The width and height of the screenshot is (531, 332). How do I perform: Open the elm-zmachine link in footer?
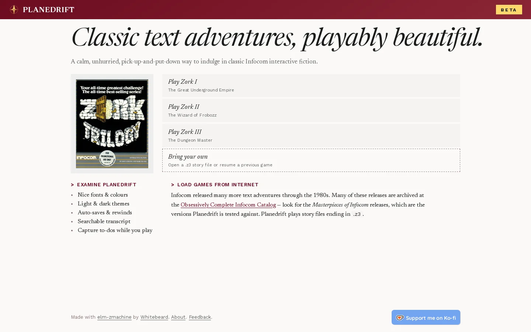114,317
